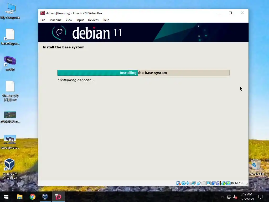
Task: Select the istockphoto image file thumbnail
Action: pyautogui.click(x=10, y=142)
